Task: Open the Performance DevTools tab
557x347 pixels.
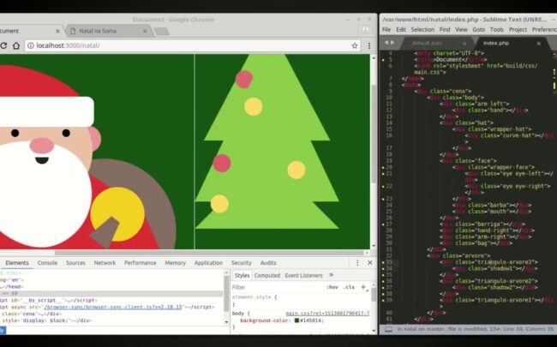Action: coord(141,263)
